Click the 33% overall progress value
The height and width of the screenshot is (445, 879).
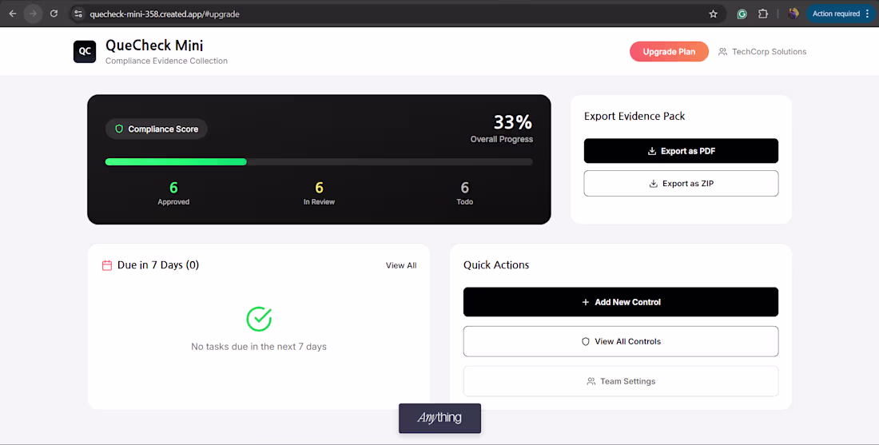coord(512,121)
